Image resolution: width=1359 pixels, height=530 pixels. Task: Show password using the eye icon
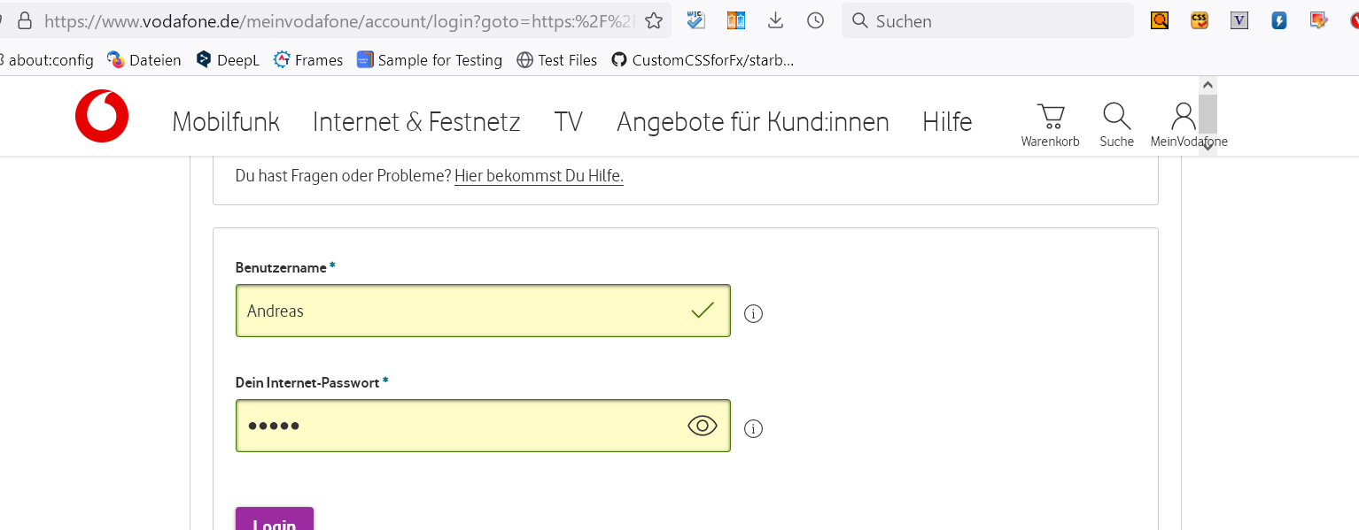click(703, 426)
